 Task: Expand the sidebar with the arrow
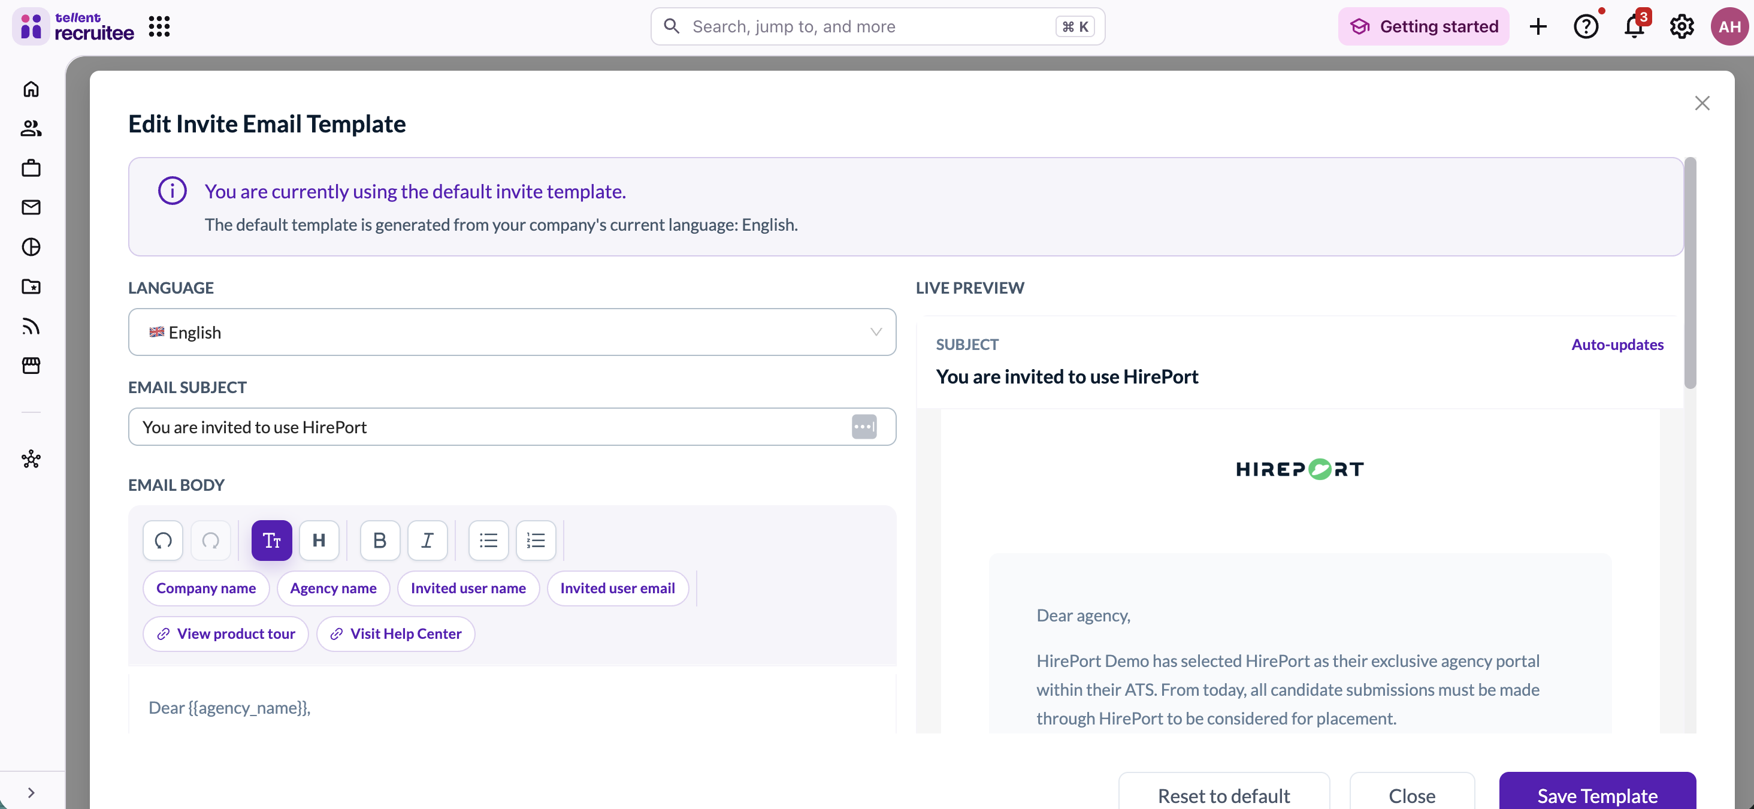coord(31,793)
